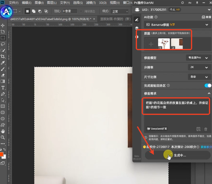Screen dimensions: 212x184
Task: Click the prompt template icon
Action: (x=198, y=129)
